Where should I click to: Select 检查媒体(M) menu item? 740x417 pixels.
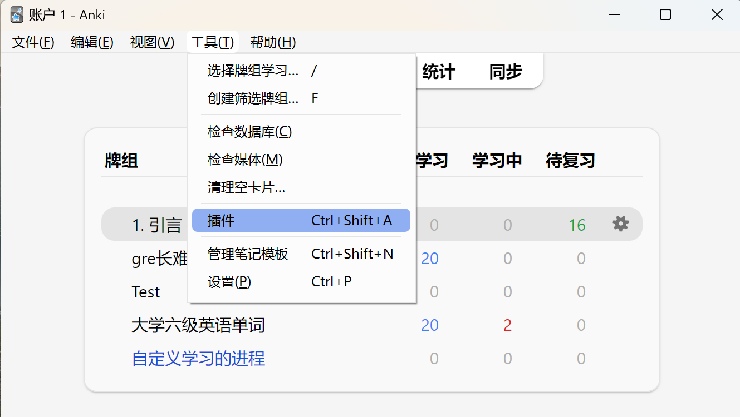[245, 160]
